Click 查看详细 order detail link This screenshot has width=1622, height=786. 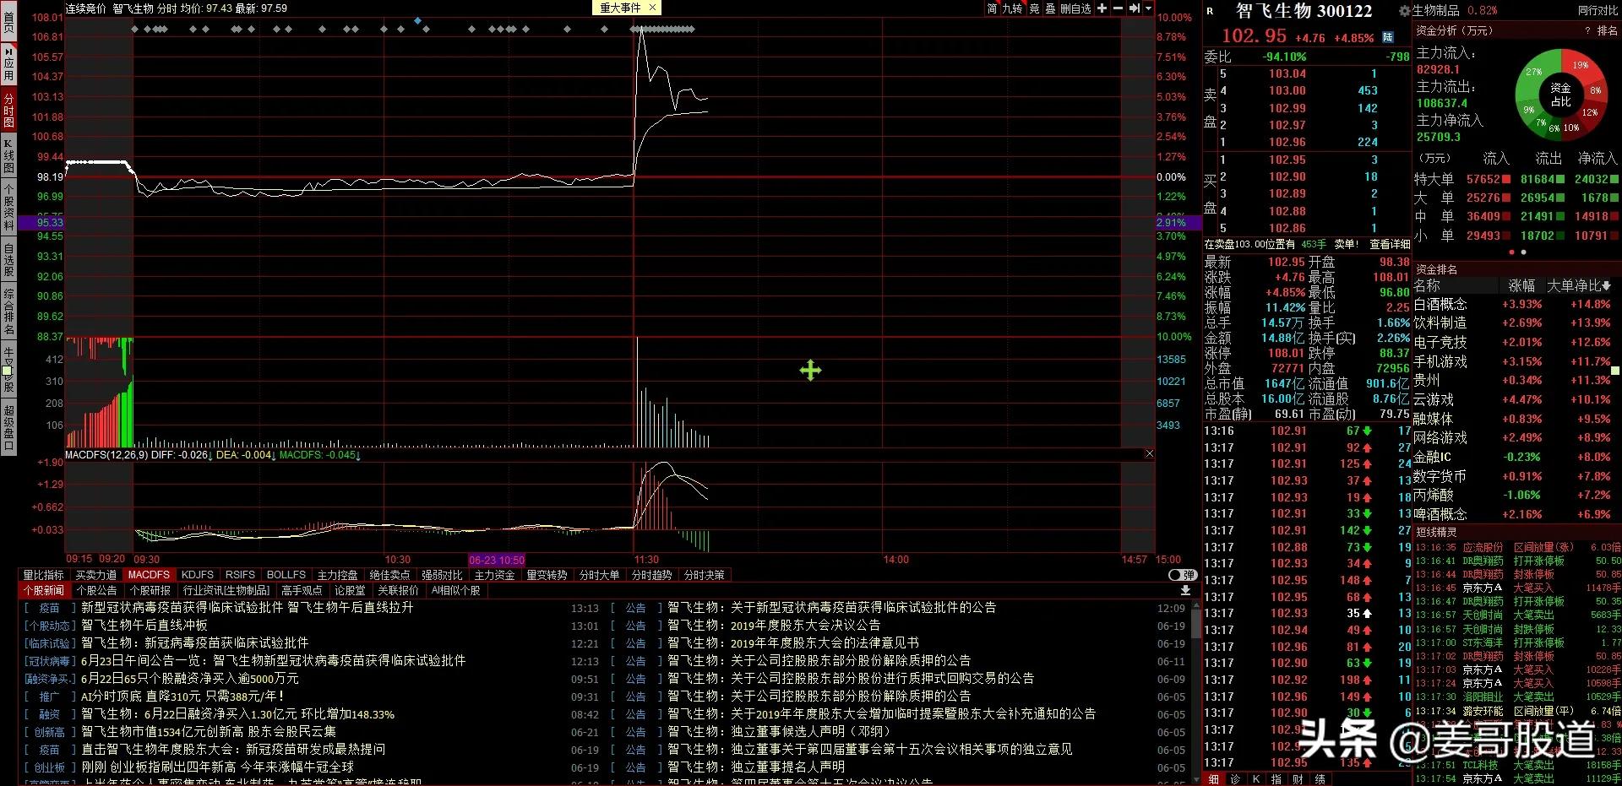(1390, 244)
